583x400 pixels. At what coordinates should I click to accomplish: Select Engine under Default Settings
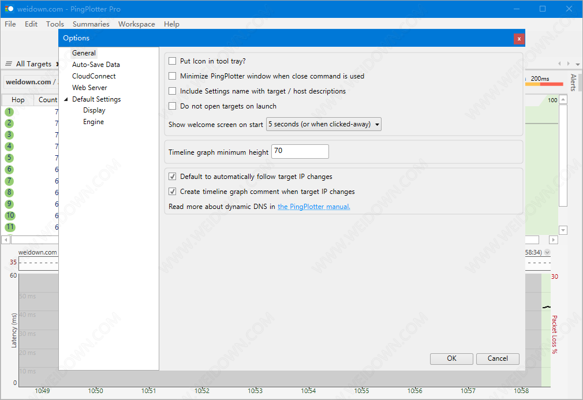94,122
